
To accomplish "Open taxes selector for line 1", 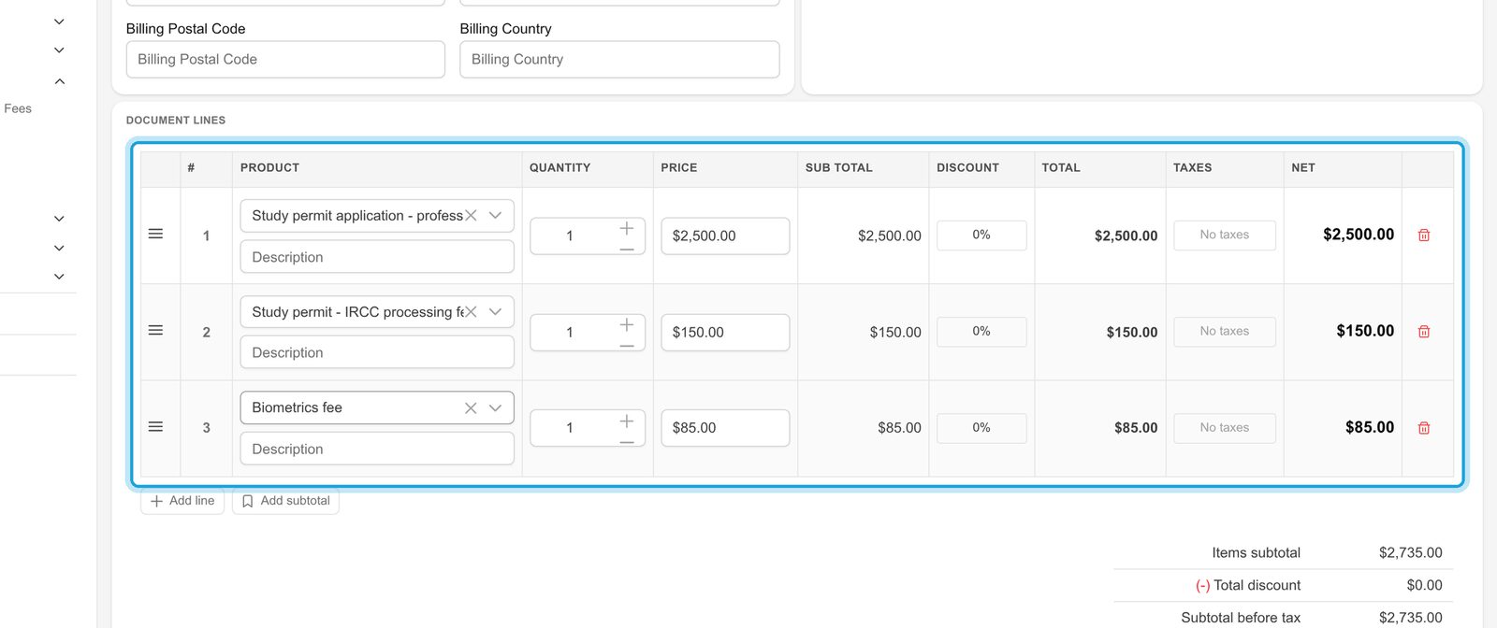I will click(x=1225, y=235).
